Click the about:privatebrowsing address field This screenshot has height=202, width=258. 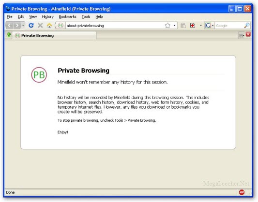point(115,26)
